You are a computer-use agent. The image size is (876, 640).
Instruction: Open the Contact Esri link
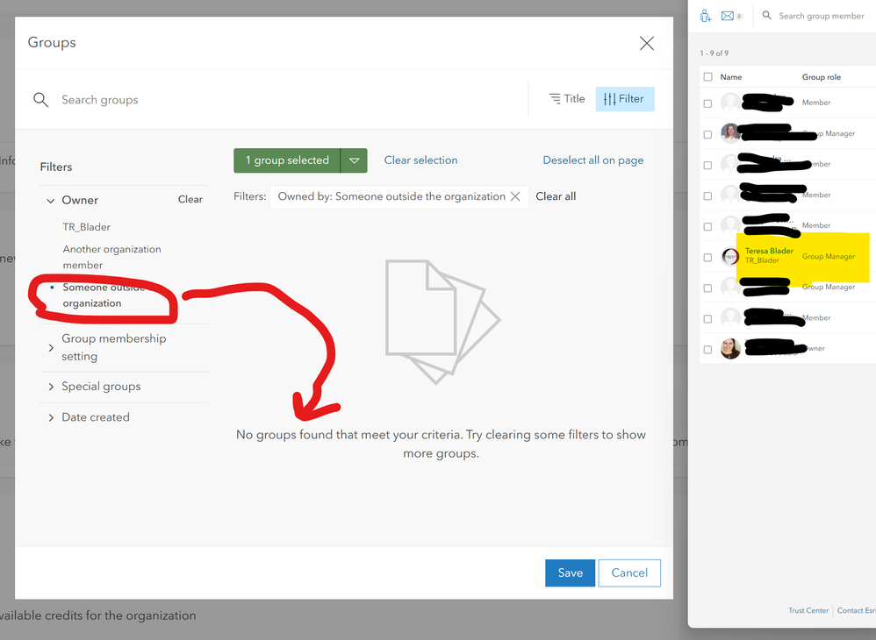pyautogui.click(x=856, y=610)
